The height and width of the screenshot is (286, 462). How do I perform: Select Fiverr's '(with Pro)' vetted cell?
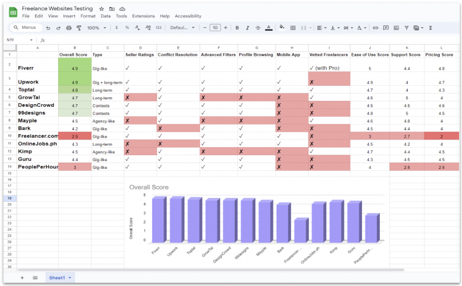[329, 65]
